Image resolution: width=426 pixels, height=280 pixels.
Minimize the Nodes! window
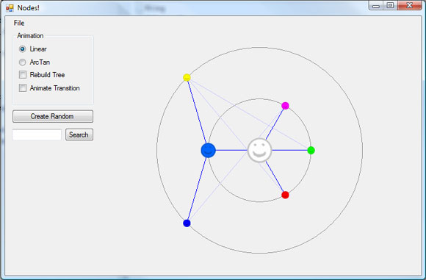point(376,5)
